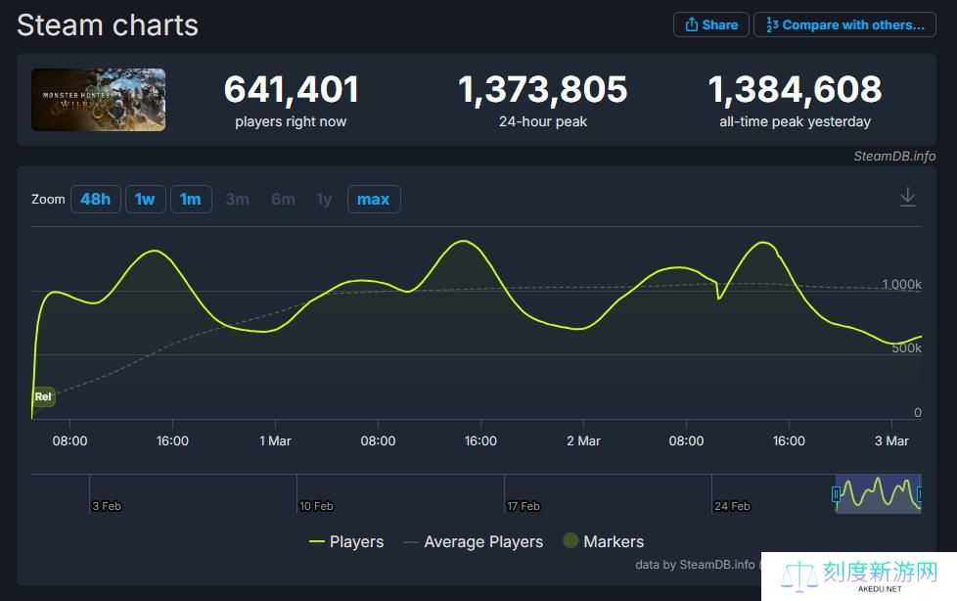Toggle the Markers legend item
Screen dimensions: 957x601
point(603,541)
